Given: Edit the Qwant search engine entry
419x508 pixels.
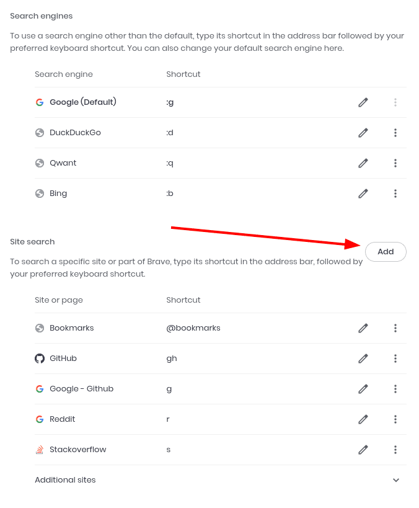Looking at the screenshot, I should tap(363, 163).
